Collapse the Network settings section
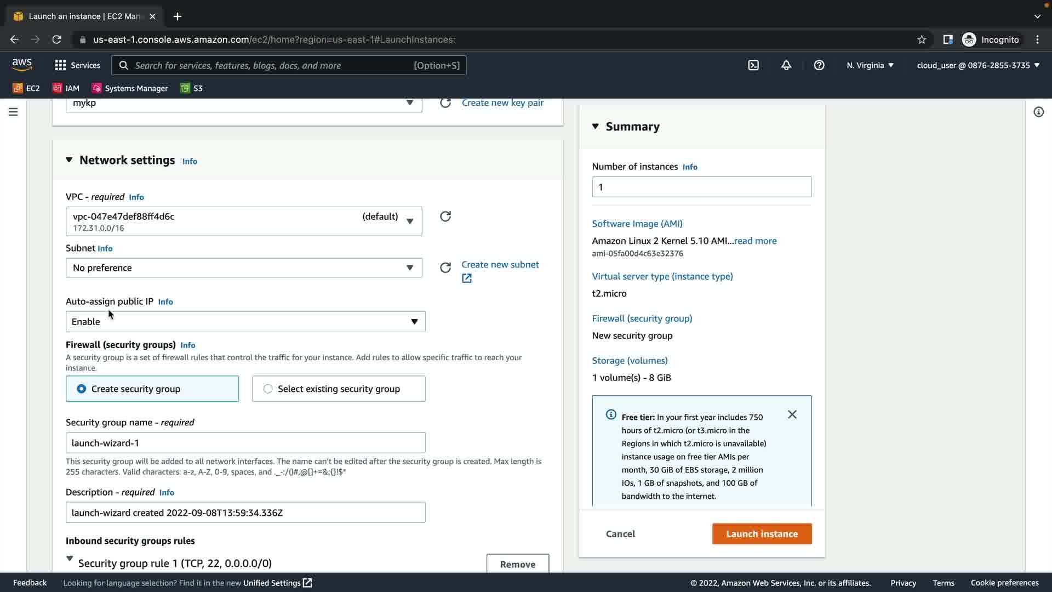Screen dimensions: 1052x592 coord(69,160)
